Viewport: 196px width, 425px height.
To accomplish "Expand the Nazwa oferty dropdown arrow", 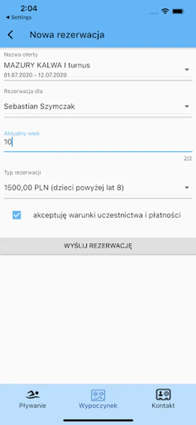I will pyautogui.click(x=187, y=70).
